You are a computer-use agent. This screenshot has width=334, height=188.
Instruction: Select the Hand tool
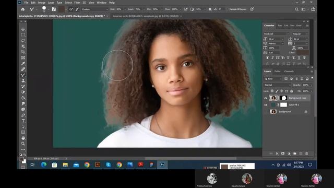(23, 138)
